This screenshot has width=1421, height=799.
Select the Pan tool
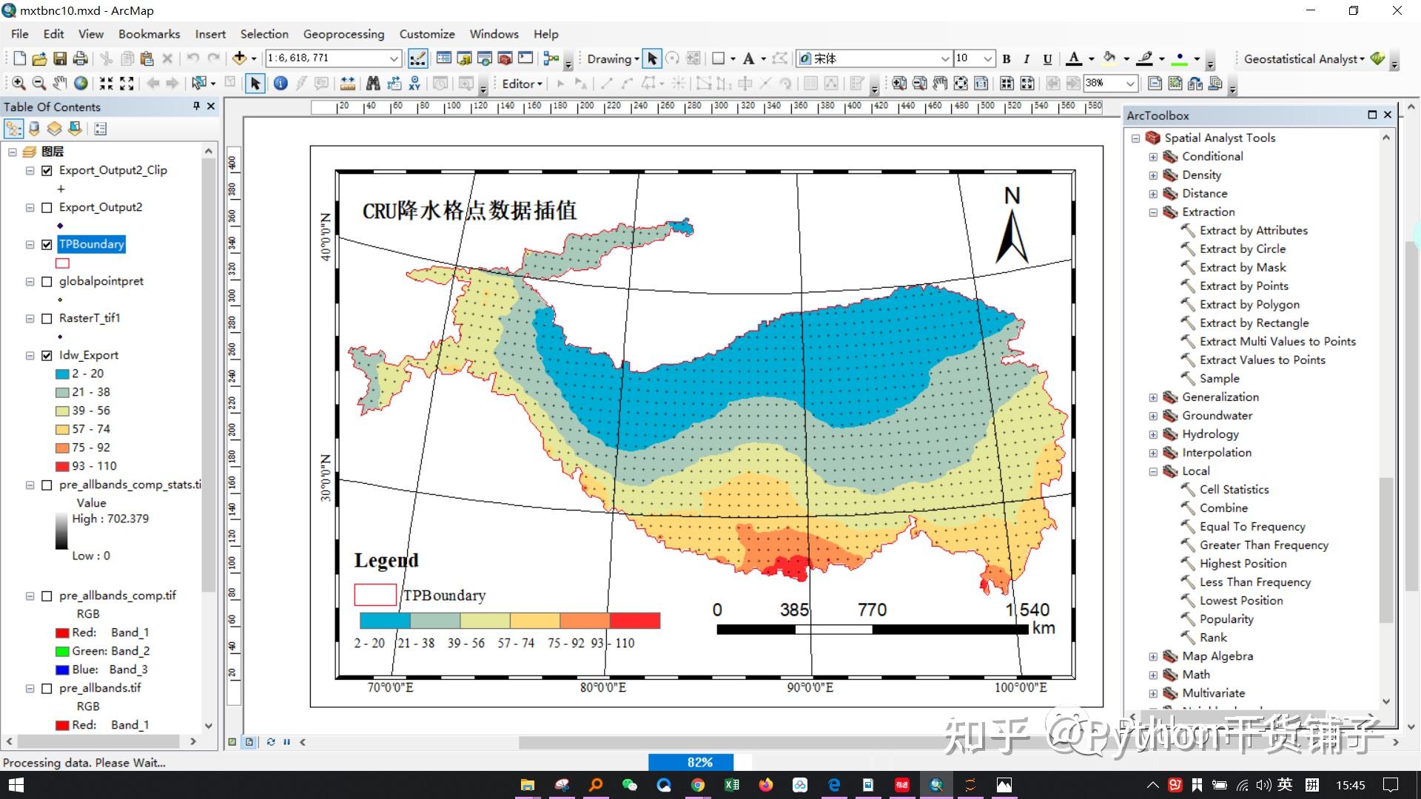(x=61, y=83)
